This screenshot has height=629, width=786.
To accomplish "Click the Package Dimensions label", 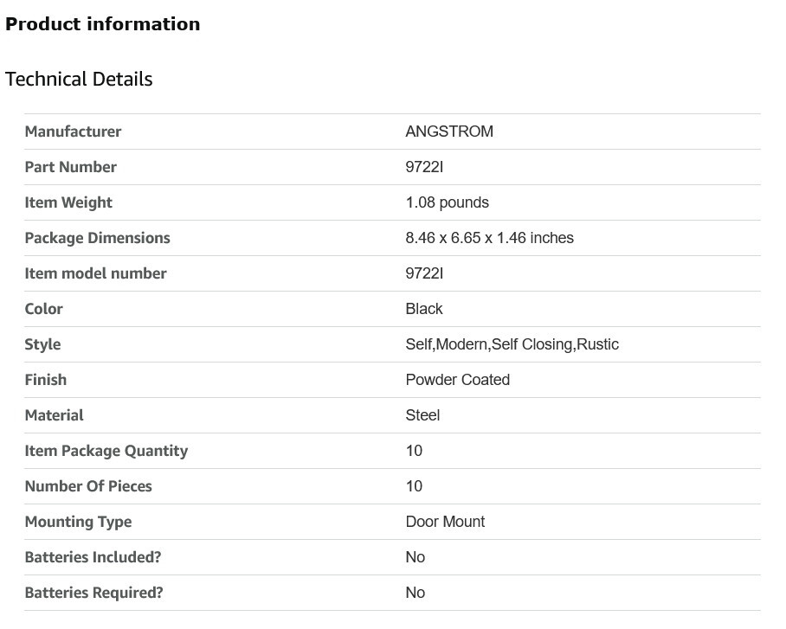I will tap(98, 238).
